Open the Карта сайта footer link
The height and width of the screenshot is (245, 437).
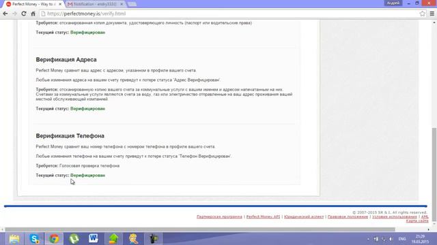[x=417, y=220]
